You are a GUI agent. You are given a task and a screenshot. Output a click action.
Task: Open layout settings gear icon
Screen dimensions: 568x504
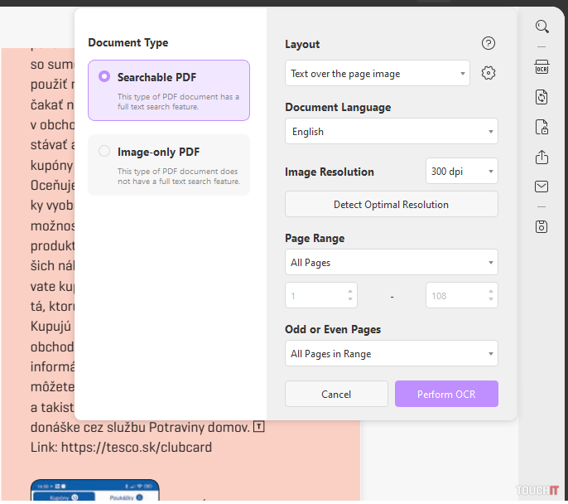coord(489,74)
